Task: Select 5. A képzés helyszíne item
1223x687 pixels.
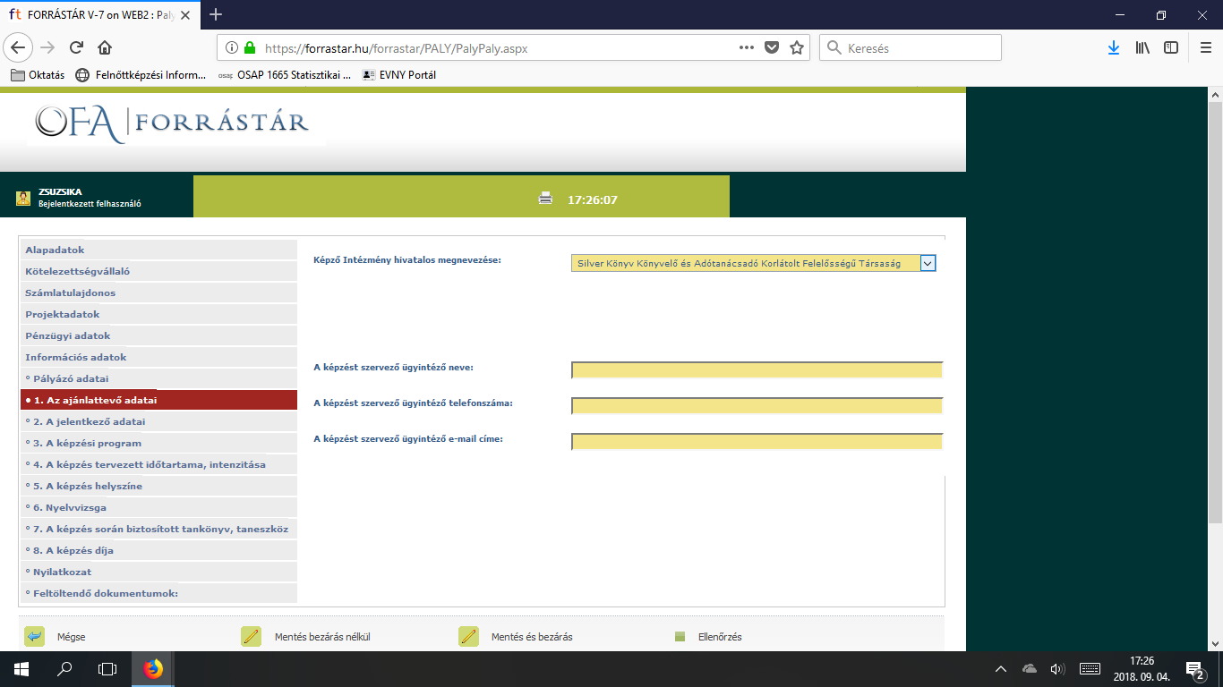Action: pyautogui.click(x=158, y=486)
